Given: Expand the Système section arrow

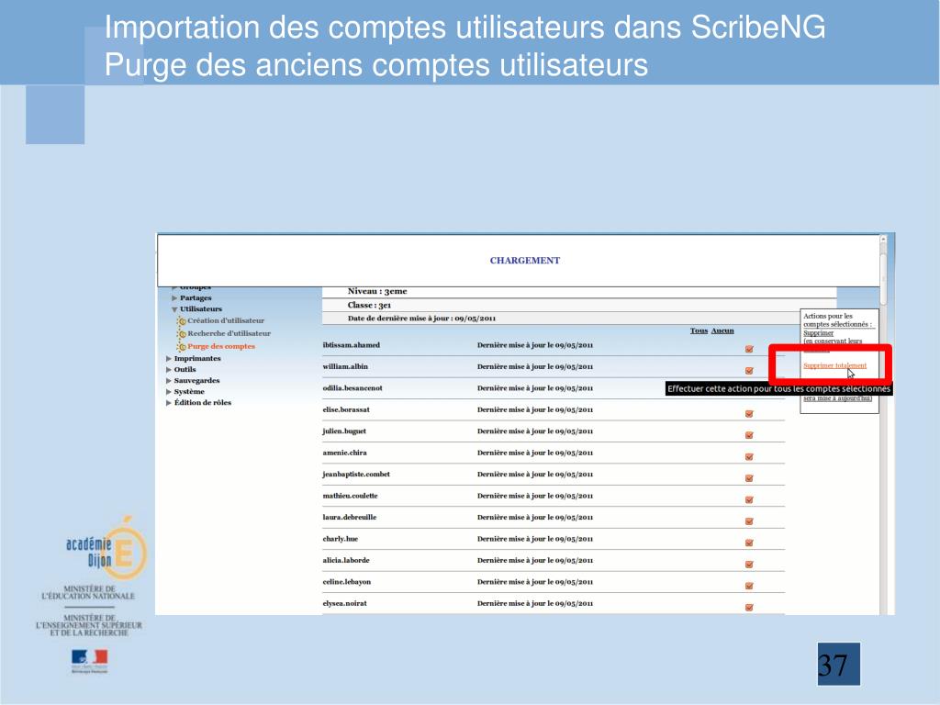Looking at the screenshot, I should coord(169,391).
